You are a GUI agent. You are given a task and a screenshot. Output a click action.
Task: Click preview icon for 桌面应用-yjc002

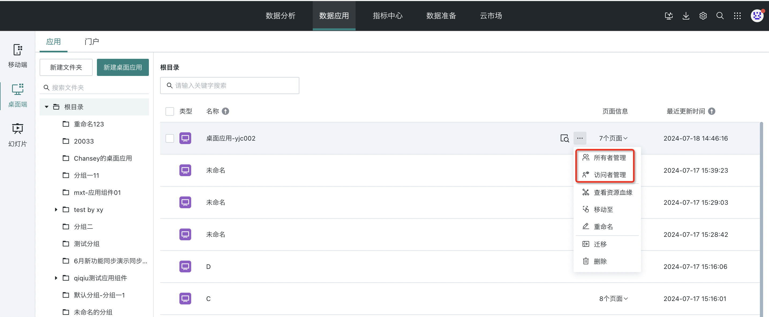tap(564, 138)
